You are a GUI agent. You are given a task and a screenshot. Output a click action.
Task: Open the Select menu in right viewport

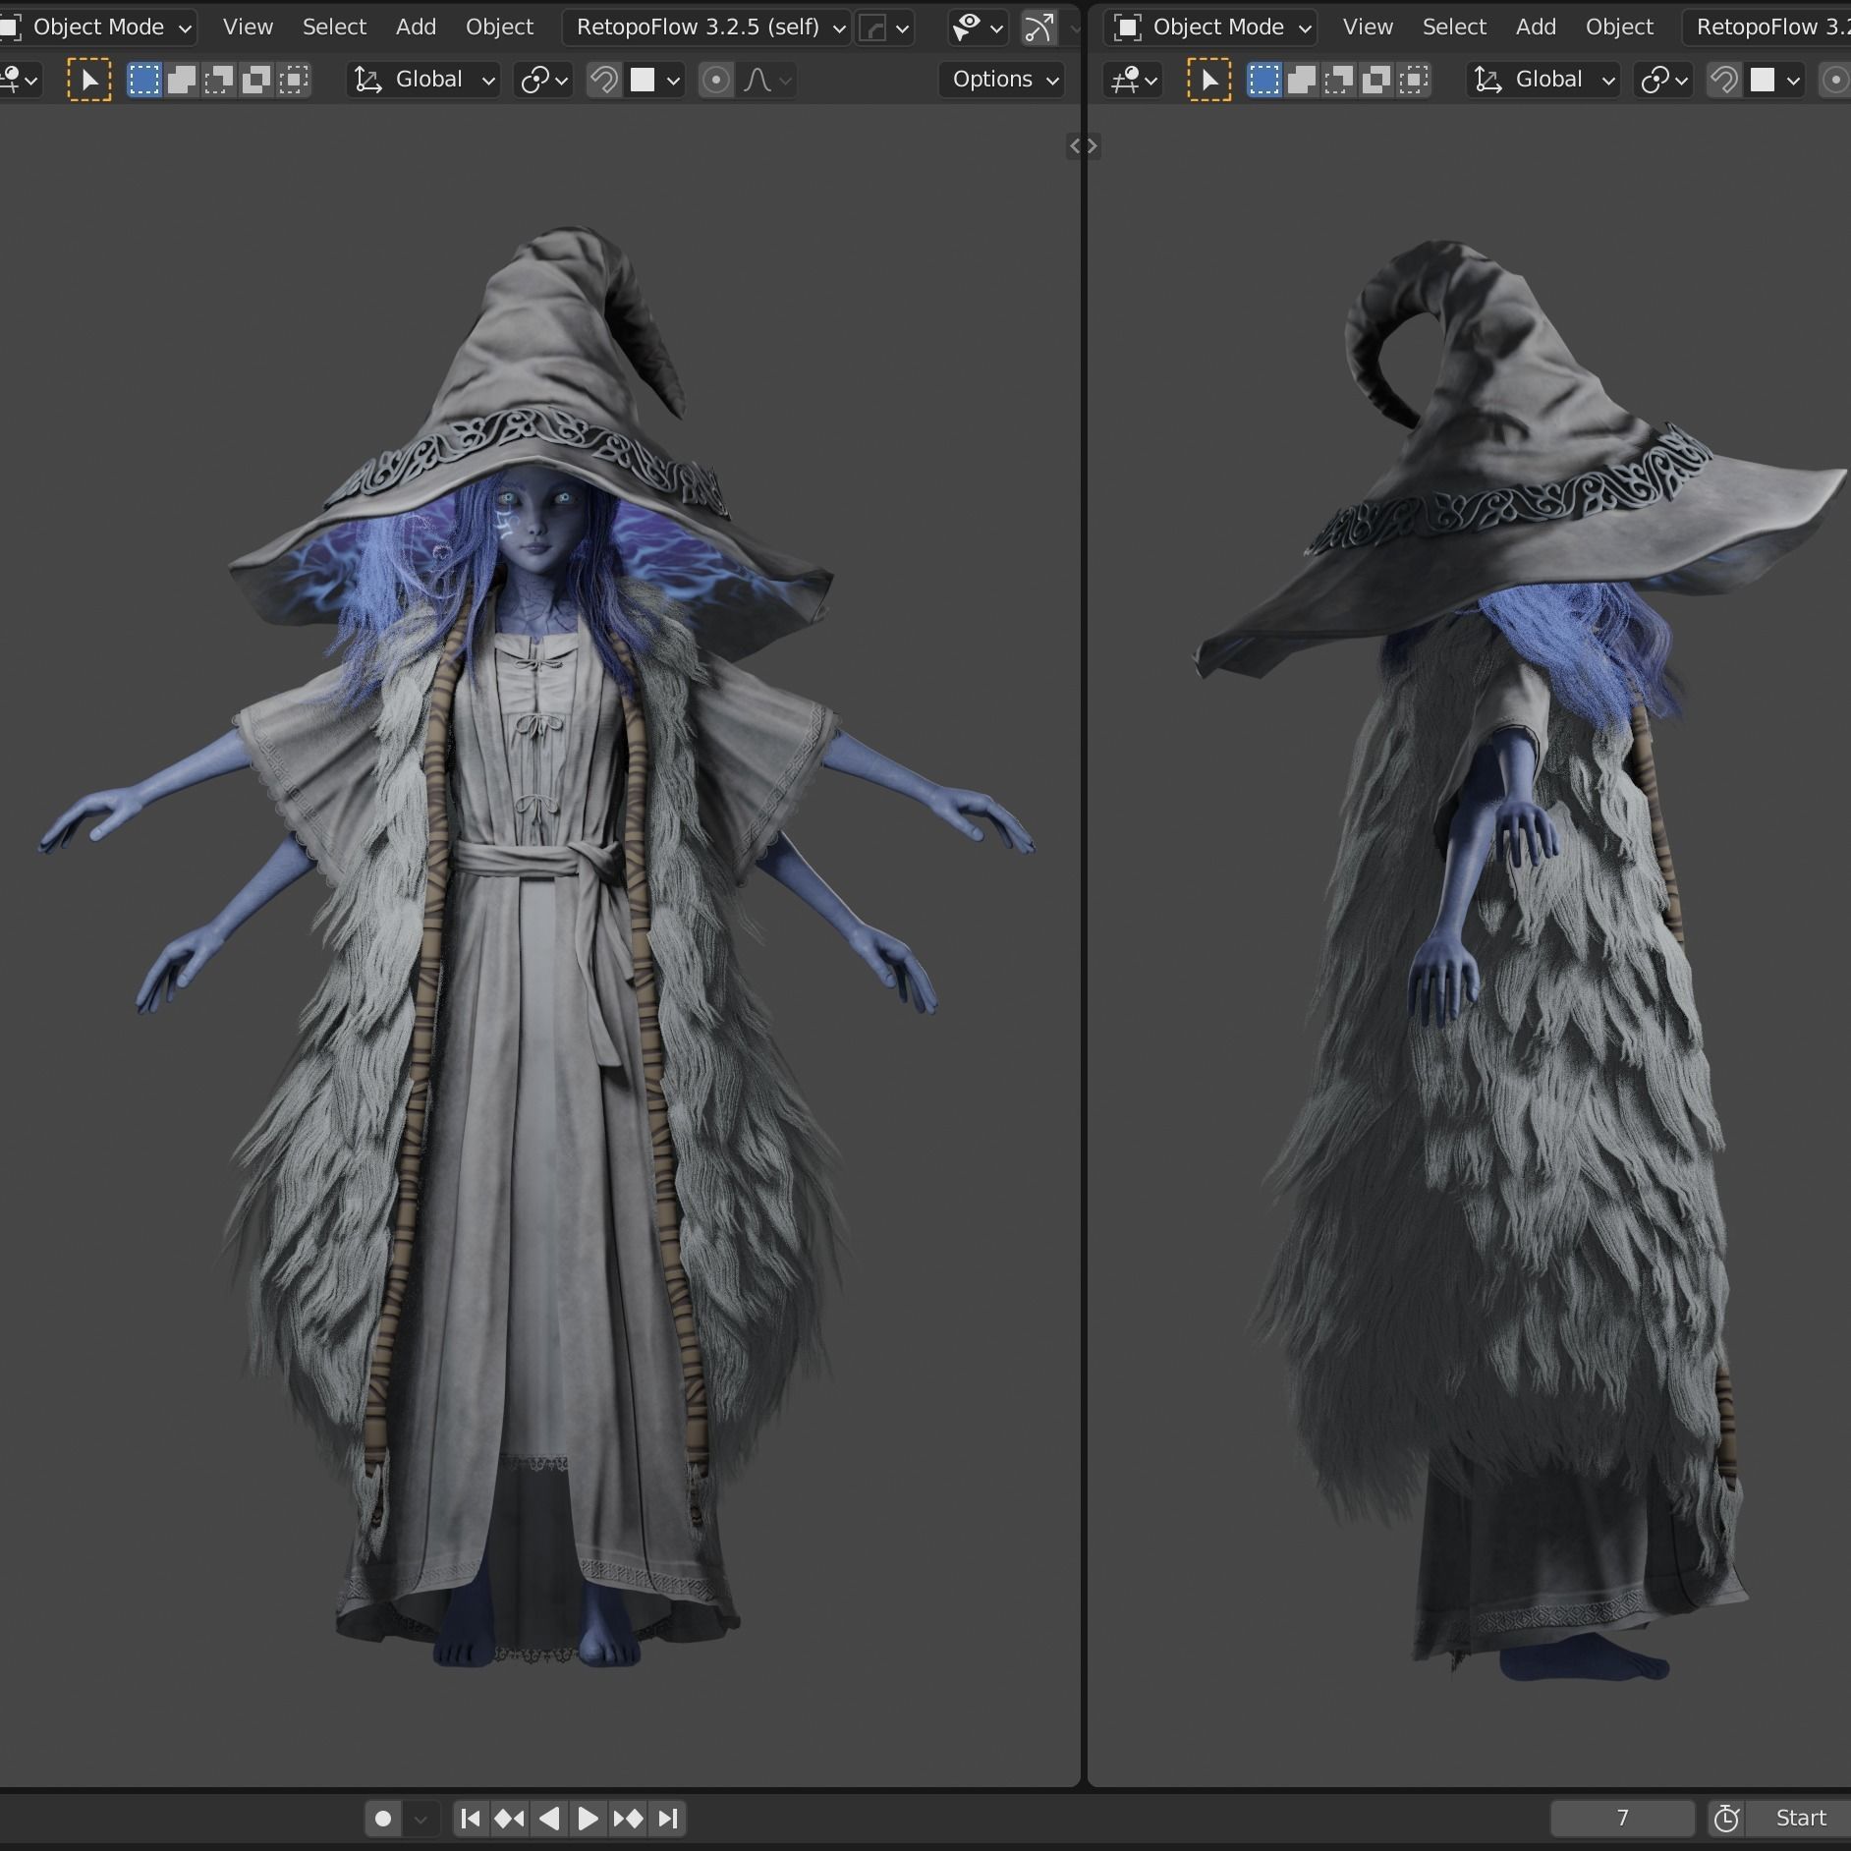pos(1454,27)
